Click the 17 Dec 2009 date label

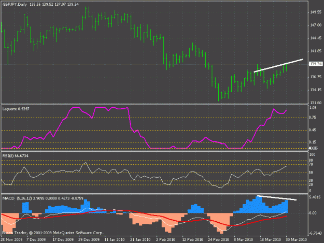point(63,240)
